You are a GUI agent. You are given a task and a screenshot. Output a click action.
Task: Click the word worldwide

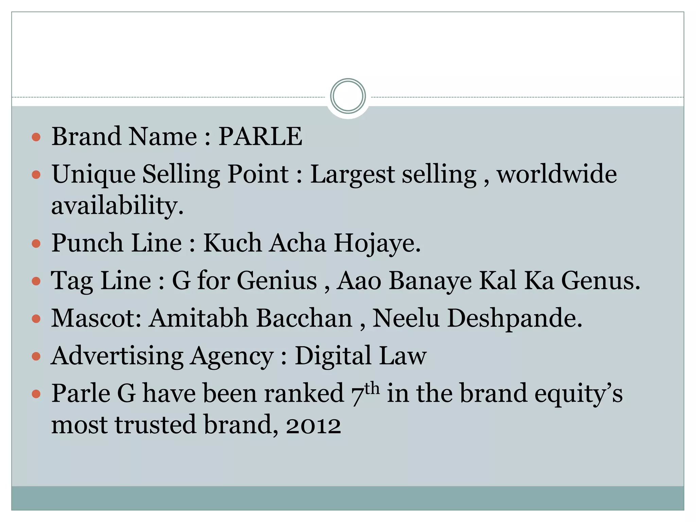pyautogui.click(x=557, y=174)
